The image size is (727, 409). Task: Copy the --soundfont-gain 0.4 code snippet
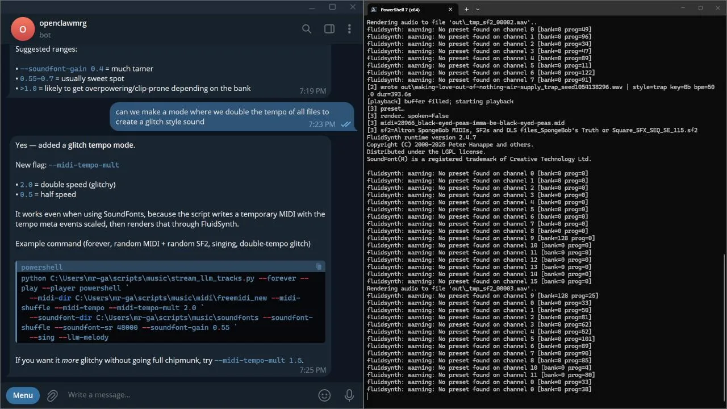click(x=62, y=69)
